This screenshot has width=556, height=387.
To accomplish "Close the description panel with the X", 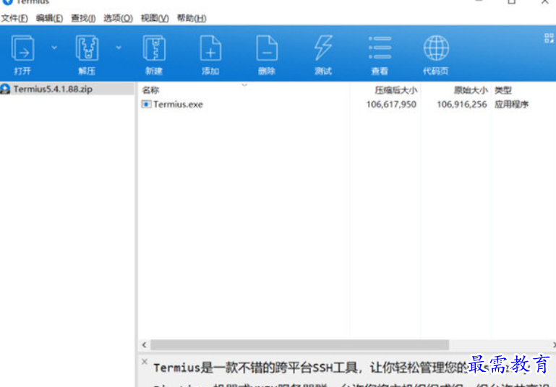I will 145,362.
